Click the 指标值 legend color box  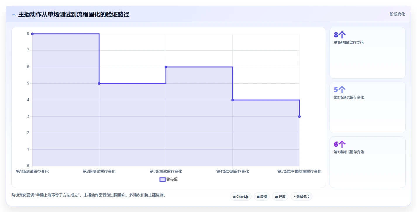163,179
